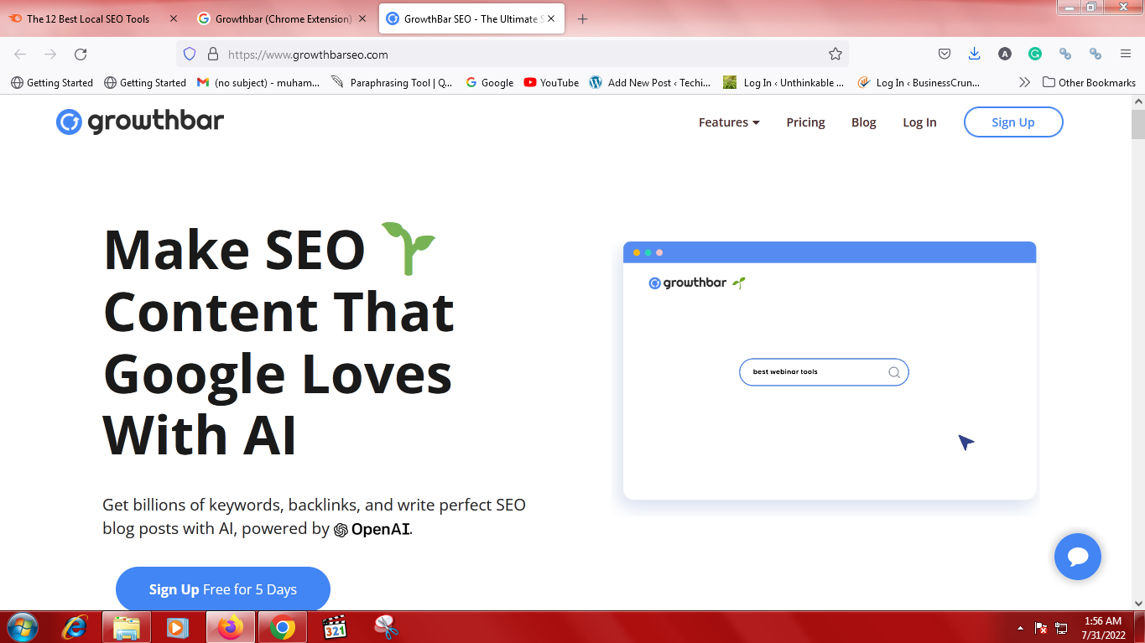
Task: Open Windows Media Player on the taskbar
Action: click(x=177, y=627)
